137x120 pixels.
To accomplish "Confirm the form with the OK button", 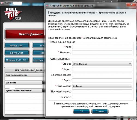I will (81, 111).
